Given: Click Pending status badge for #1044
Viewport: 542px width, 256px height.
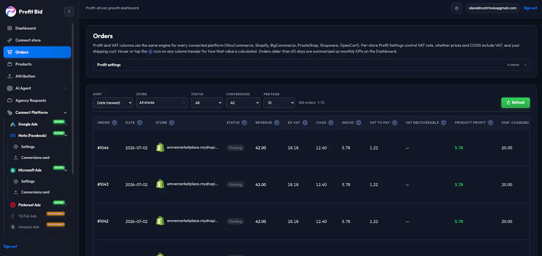Looking at the screenshot, I should coord(235,148).
